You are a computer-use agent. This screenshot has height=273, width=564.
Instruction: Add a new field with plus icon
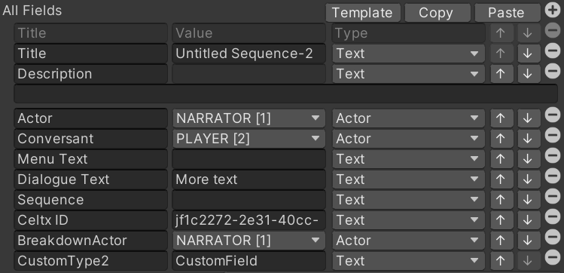(553, 10)
